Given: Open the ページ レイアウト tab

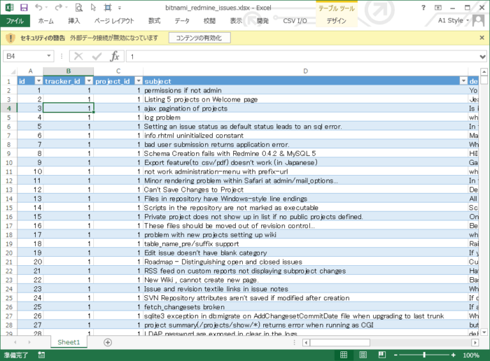Looking at the screenshot, I should (x=114, y=21).
